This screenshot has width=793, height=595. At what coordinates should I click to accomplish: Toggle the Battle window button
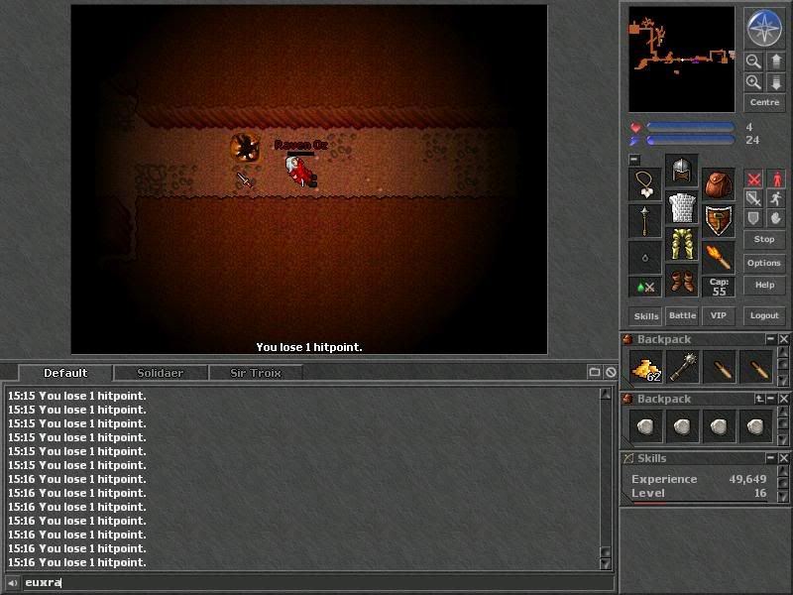point(682,315)
